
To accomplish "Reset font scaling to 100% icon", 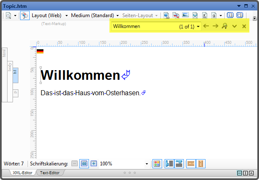I will pos(84,164).
